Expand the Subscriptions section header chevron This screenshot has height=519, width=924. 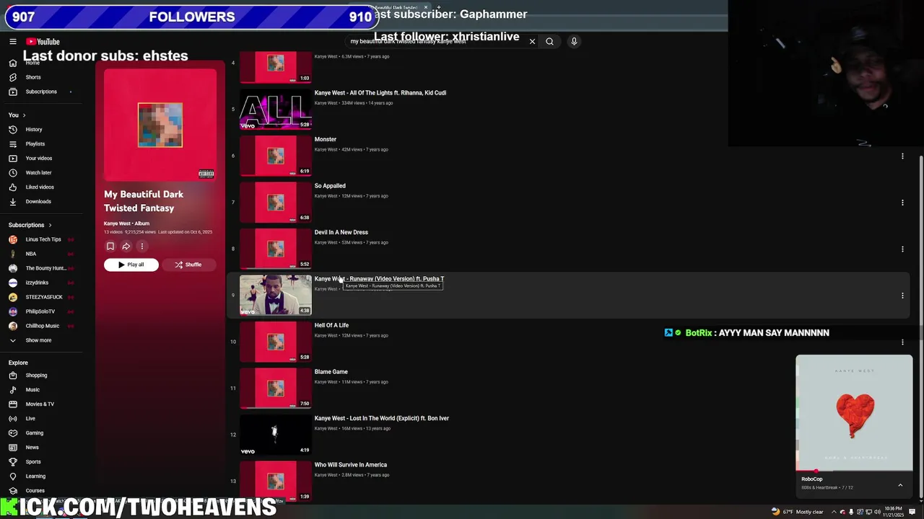tap(50, 226)
